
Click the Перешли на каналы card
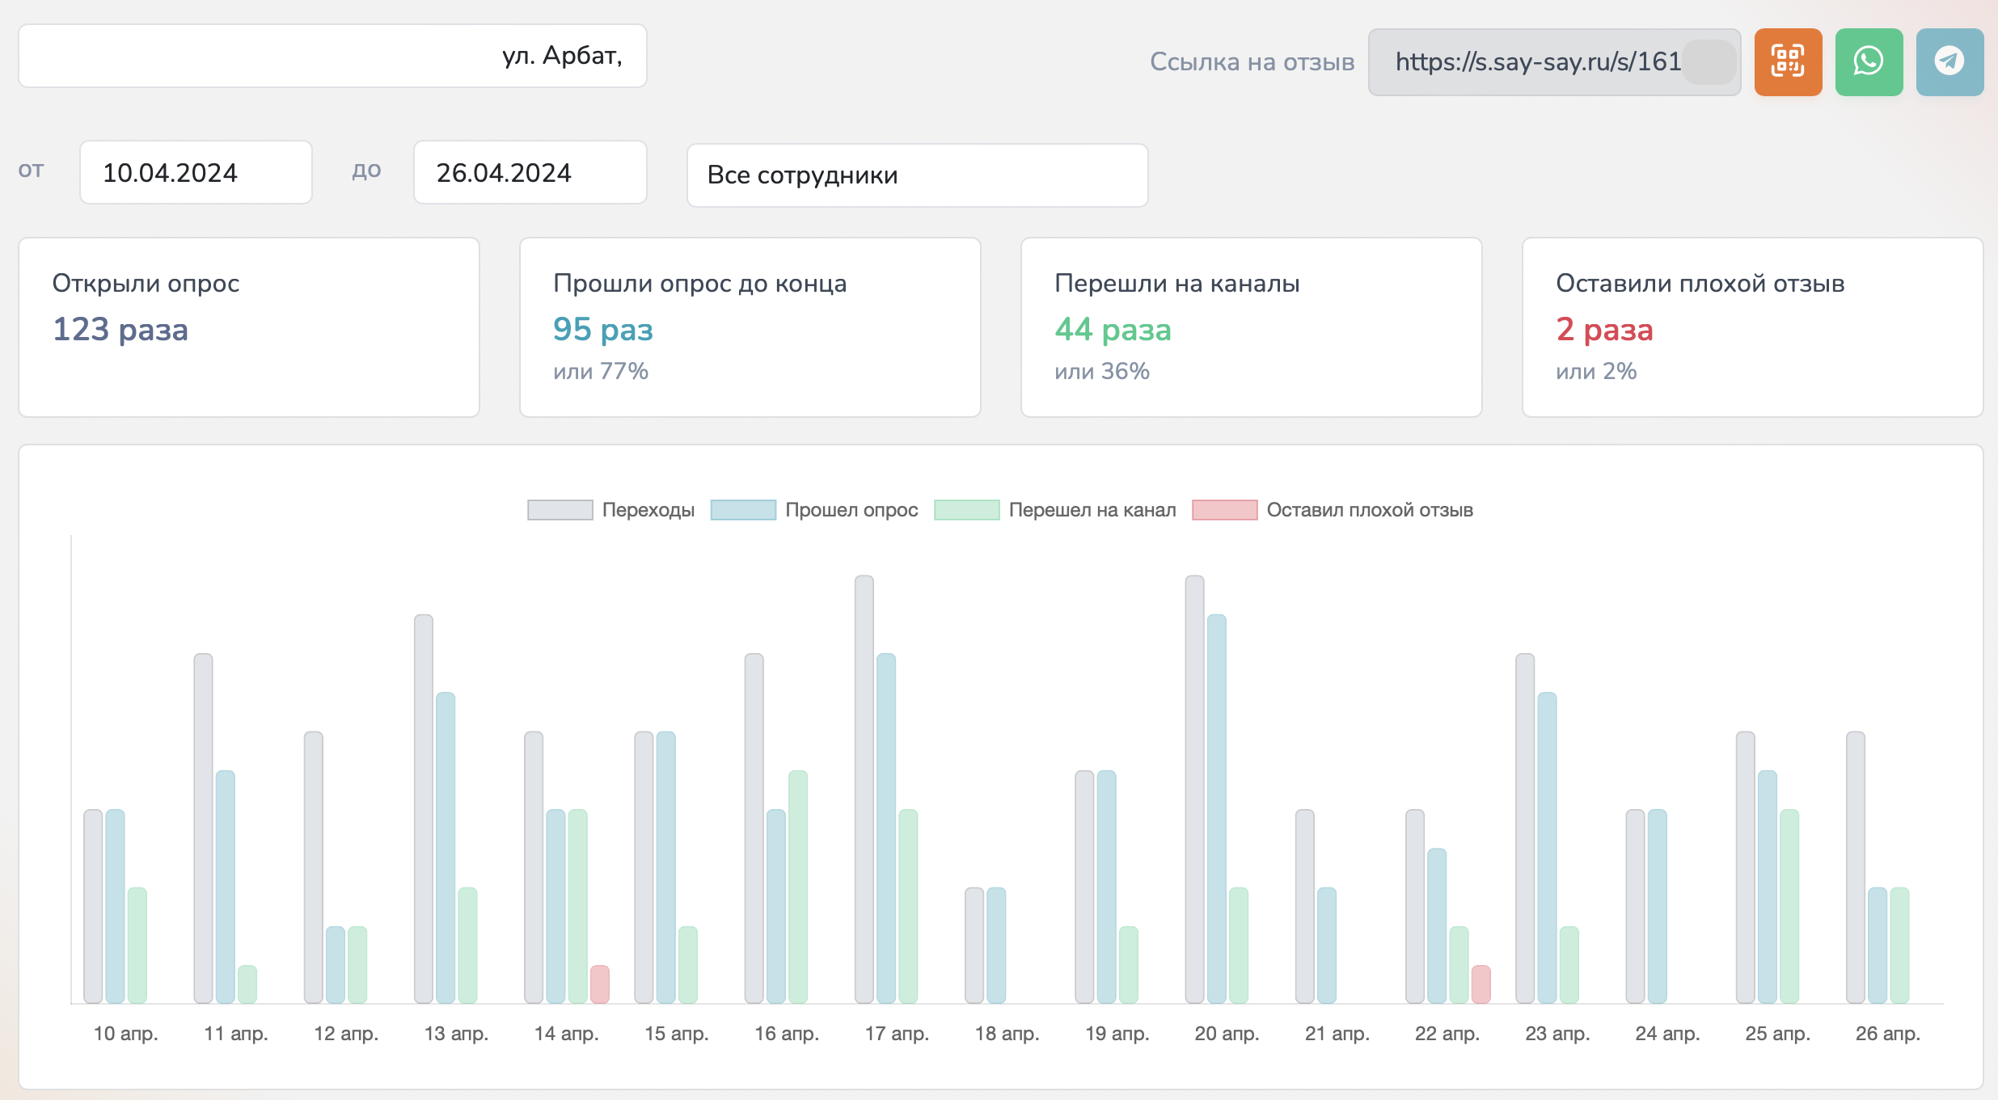point(1251,327)
